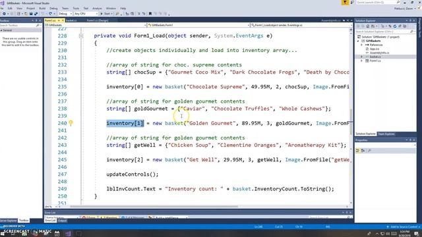Open the Any CPU platform dropdown
422x237 pixels.
(x=86, y=14)
